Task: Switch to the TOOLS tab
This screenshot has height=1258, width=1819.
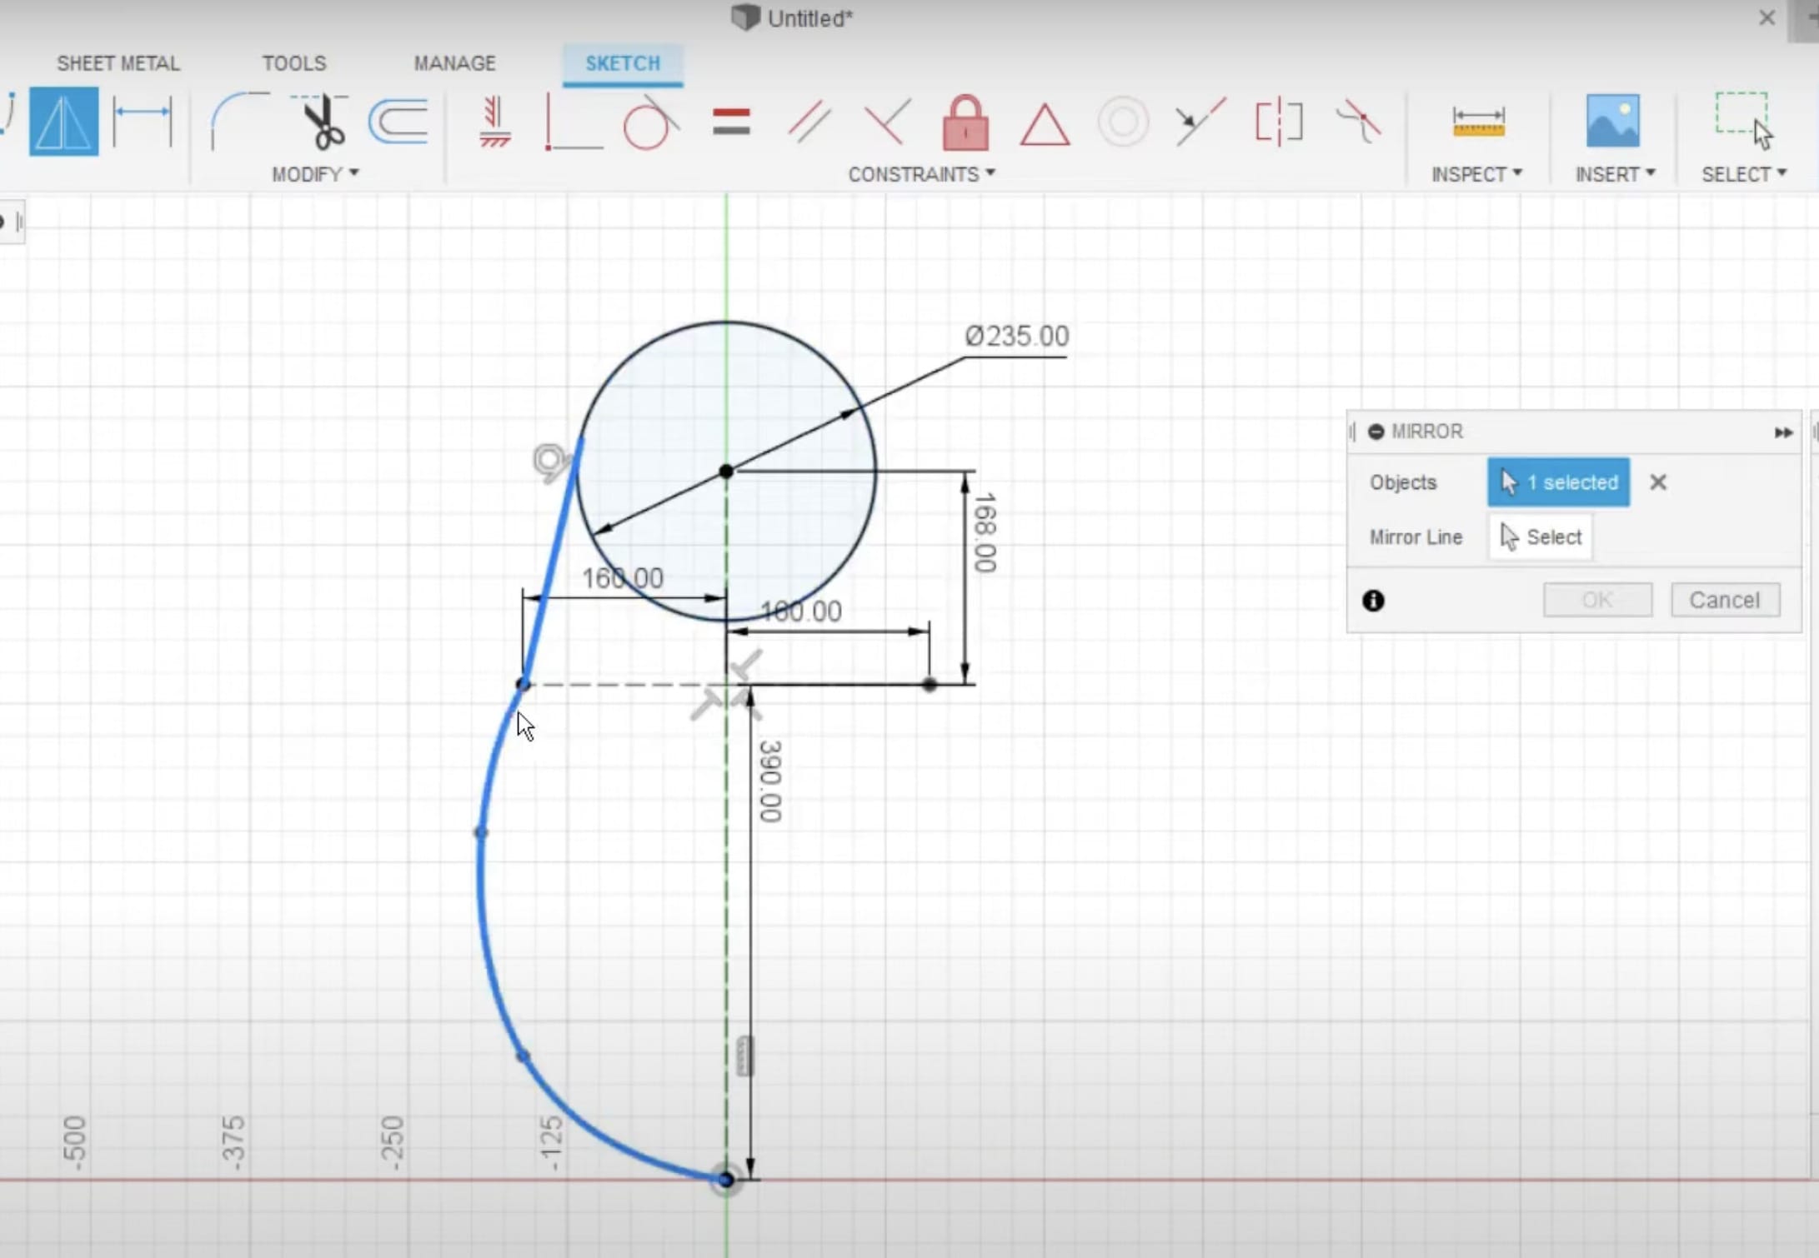Action: pyautogui.click(x=294, y=63)
